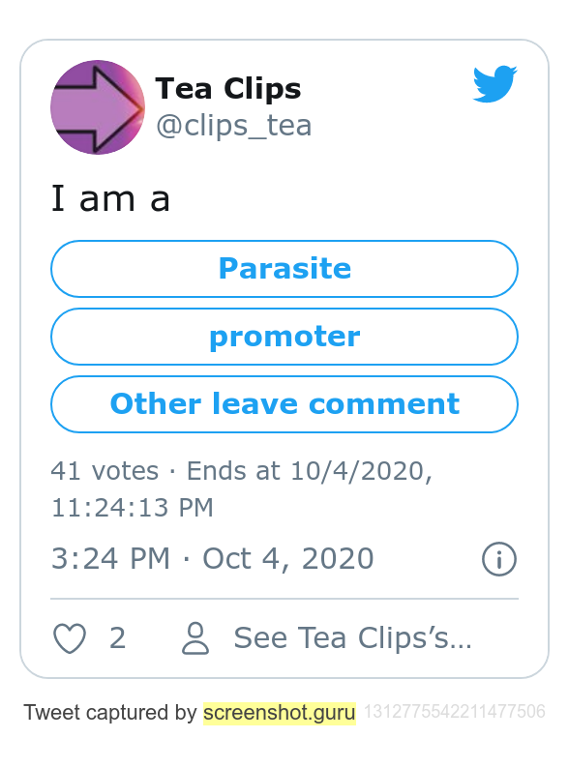Open the Tea Clips display name
The height and width of the screenshot is (768, 569).
tap(228, 89)
